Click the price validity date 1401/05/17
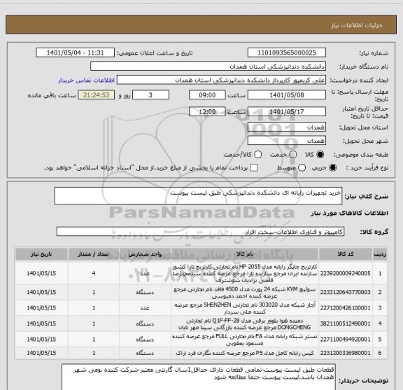Screen dimensions: 403x390 [287, 111]
